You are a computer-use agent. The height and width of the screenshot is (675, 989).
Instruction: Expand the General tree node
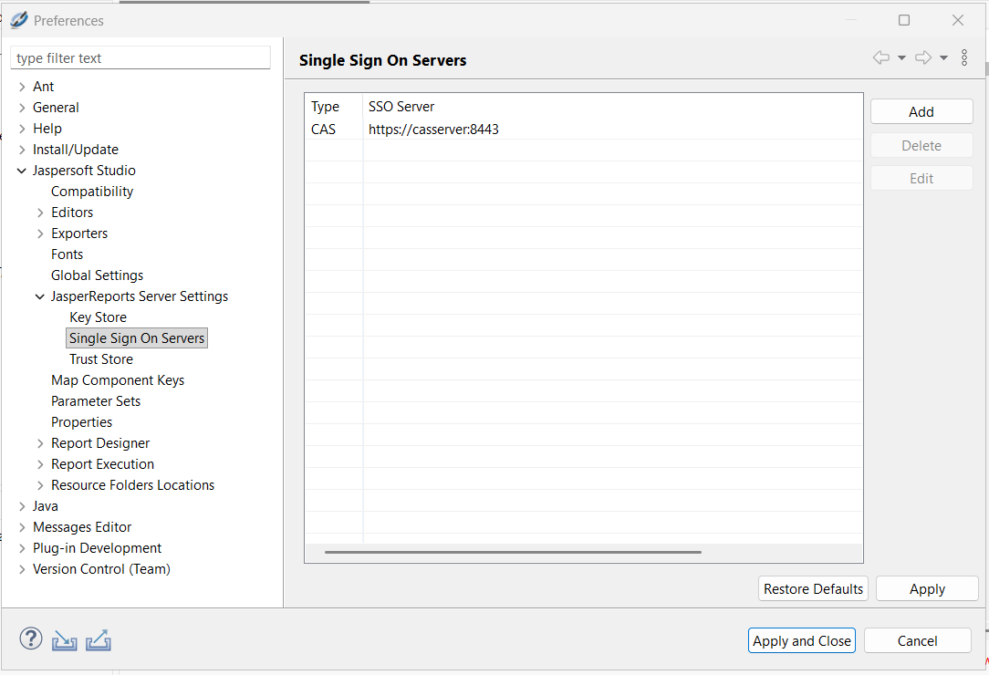22,108
